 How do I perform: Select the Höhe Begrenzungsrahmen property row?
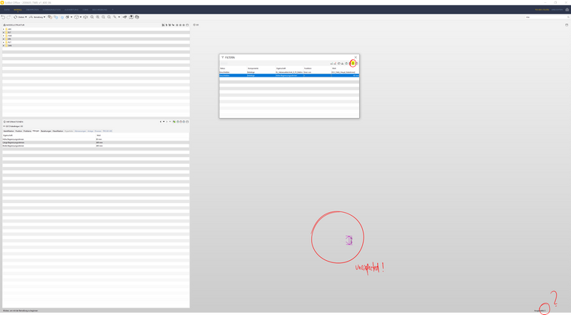point(95,139)
